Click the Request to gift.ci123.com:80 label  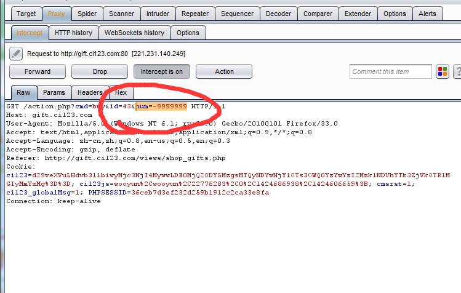(x=106, y=54)
